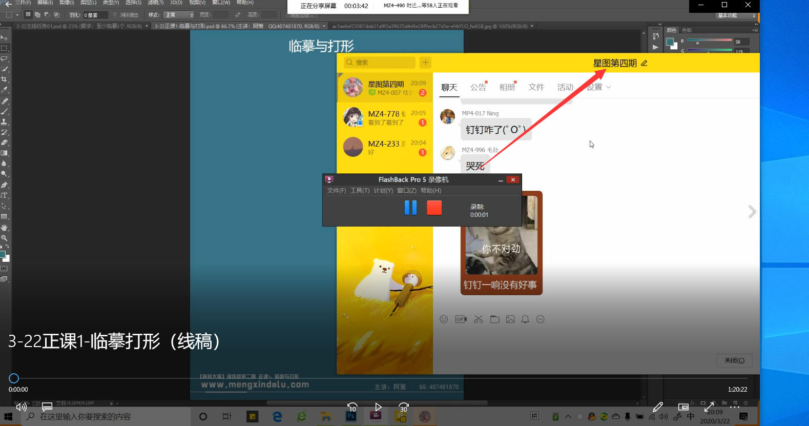
Task: Toggle the anti-alias (消除锯齿) checkbox
Action: (x=115, y=15)
